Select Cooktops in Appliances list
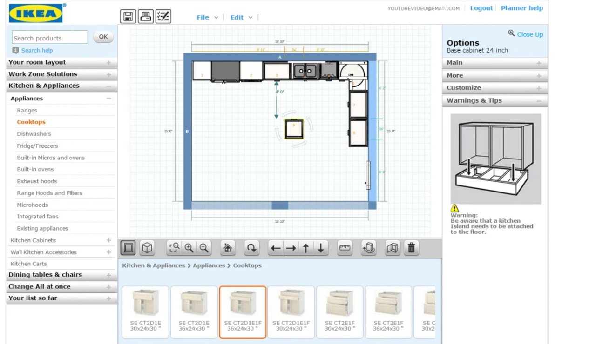 point(31,122)
